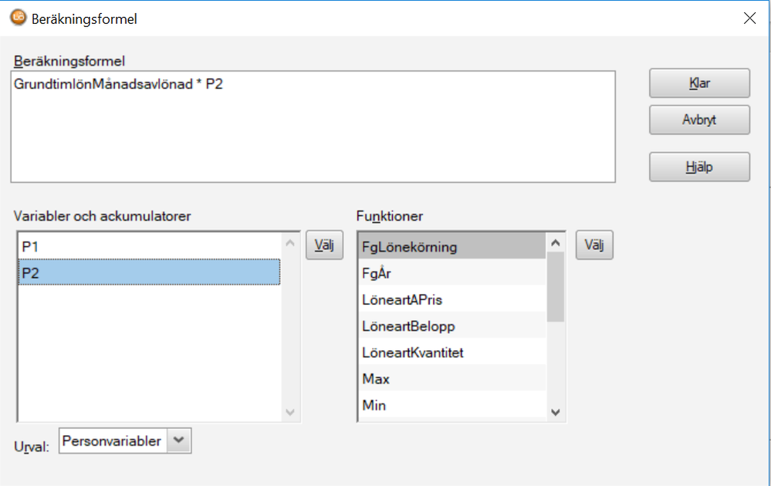Open the Urval Personvariabler dropdown
Screen dimensions: 771x486
click(x=179, y=440)
